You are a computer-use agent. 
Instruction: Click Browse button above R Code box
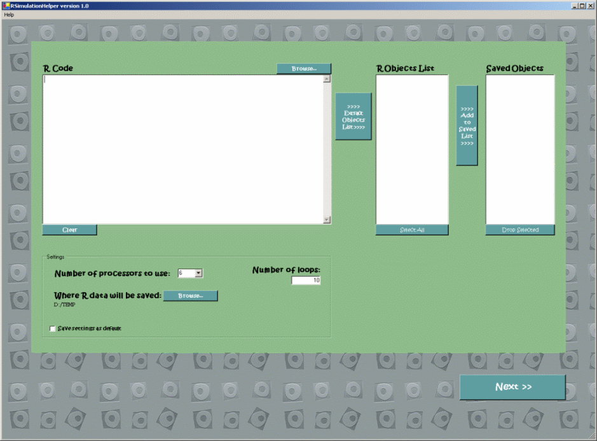coord(304,69)
